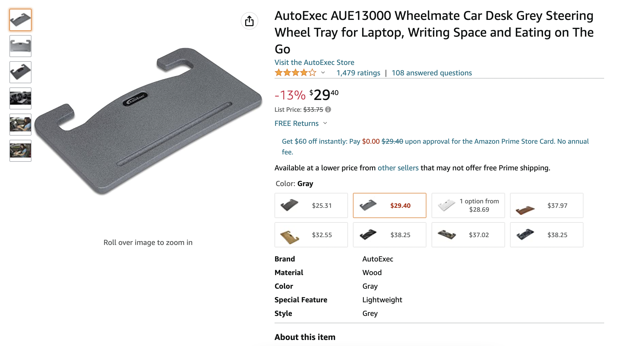The height and width of the screenshot is (346, 617).
Task: Click the share icon above product image
Action: 249,21
